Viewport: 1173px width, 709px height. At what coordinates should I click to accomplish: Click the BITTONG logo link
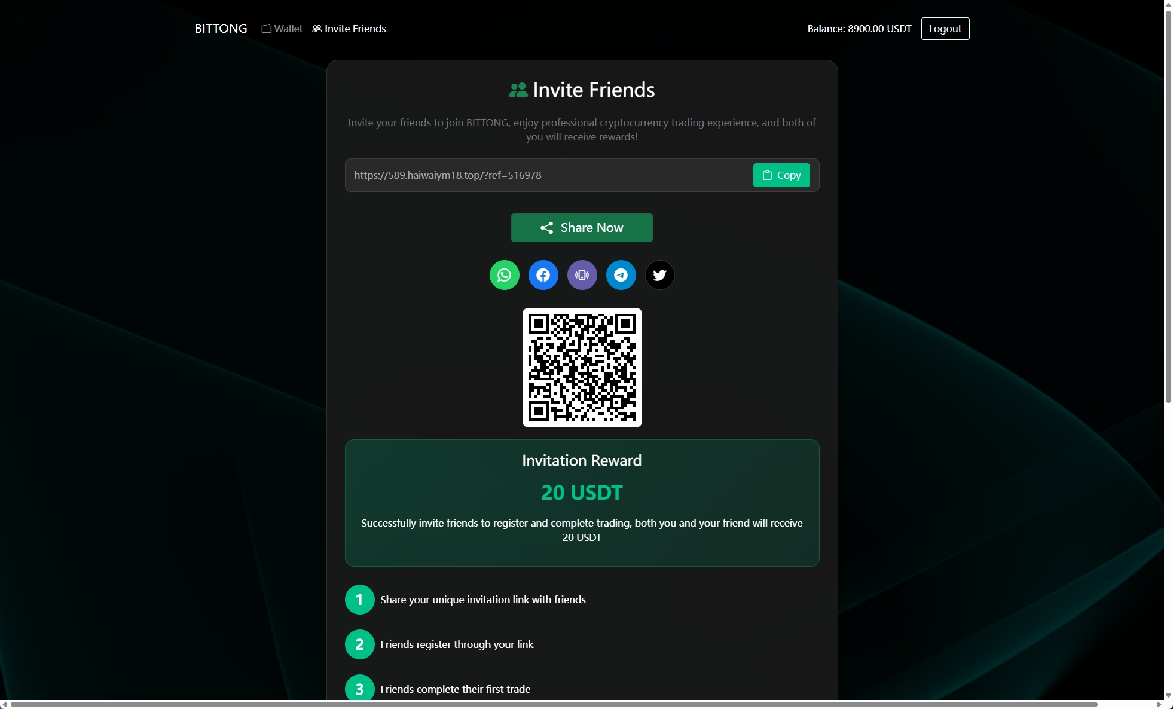[x=221, y=29]
